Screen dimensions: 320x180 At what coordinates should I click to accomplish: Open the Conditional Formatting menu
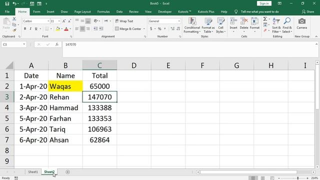point(192,25)
